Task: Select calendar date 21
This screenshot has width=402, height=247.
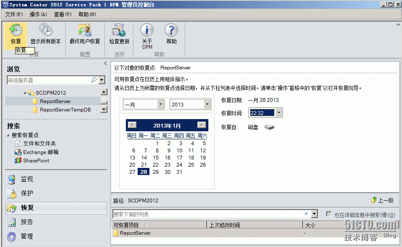Action: tap(144, 165)
